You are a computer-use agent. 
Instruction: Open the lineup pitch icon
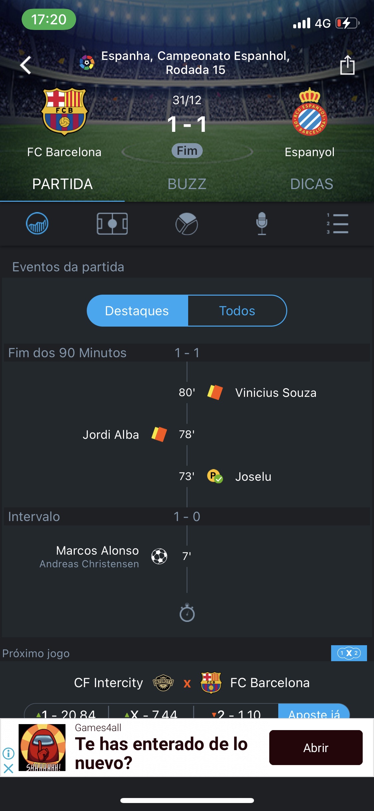pos(112,223)
